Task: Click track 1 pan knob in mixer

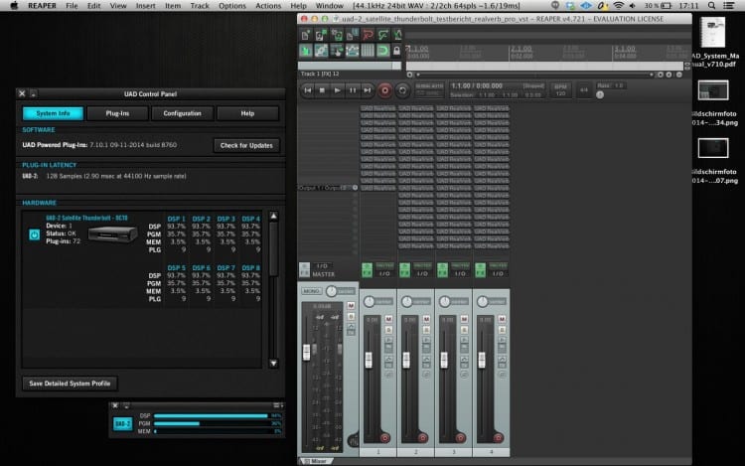Action: point(369,302)
